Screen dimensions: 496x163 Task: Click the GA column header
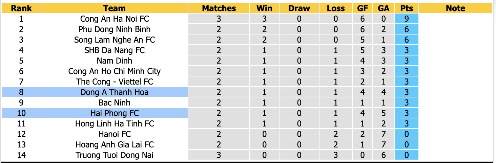click(x=384, y=8)
